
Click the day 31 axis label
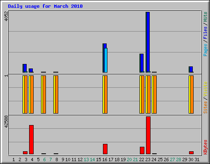[197, 159]
